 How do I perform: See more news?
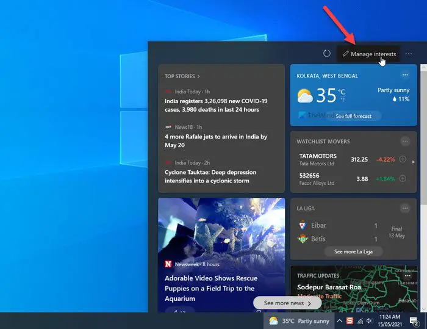(287, 303)
